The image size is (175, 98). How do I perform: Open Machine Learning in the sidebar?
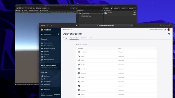tap(49, 60)
